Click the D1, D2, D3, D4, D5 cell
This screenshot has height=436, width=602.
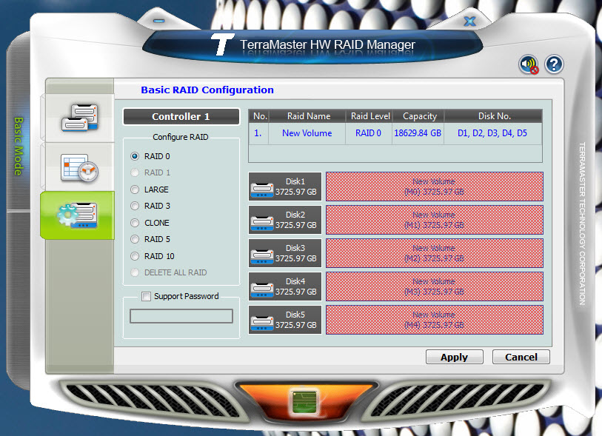pos(492,133)
